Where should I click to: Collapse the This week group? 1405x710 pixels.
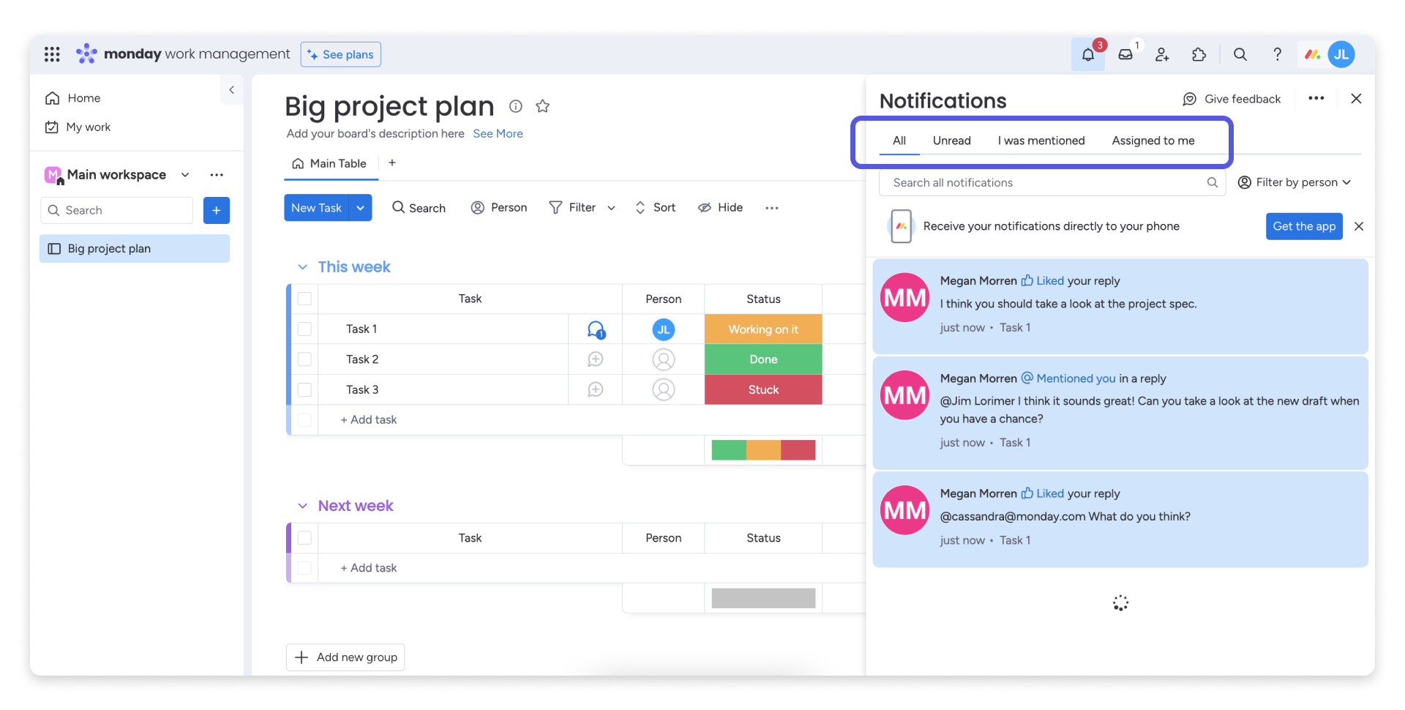click(303, 266)
